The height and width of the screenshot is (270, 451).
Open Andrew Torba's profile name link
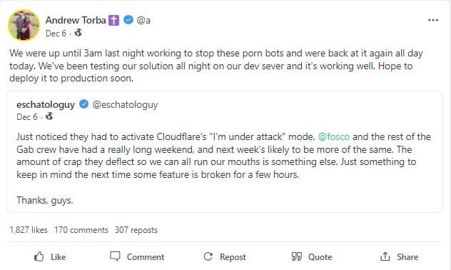pyautogui.click(x=76, y=20)
